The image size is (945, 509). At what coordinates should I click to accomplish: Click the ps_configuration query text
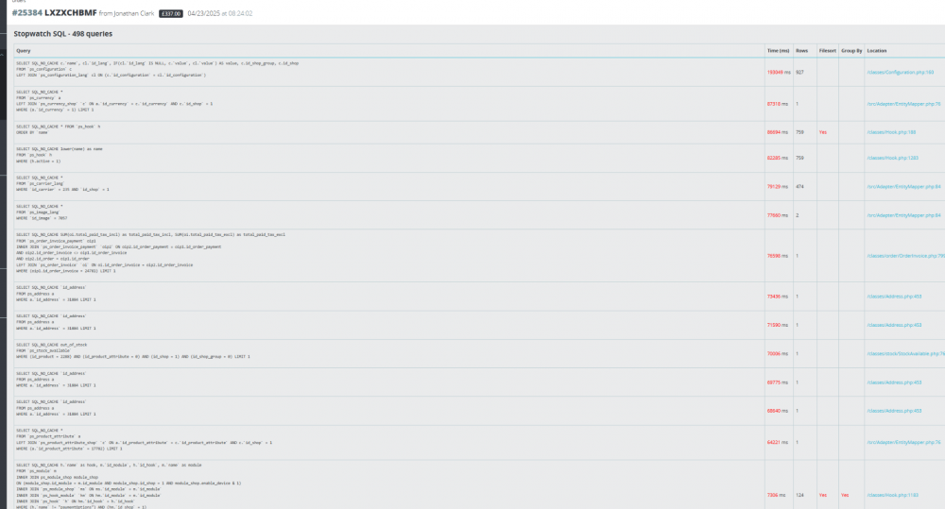(157, 69)
